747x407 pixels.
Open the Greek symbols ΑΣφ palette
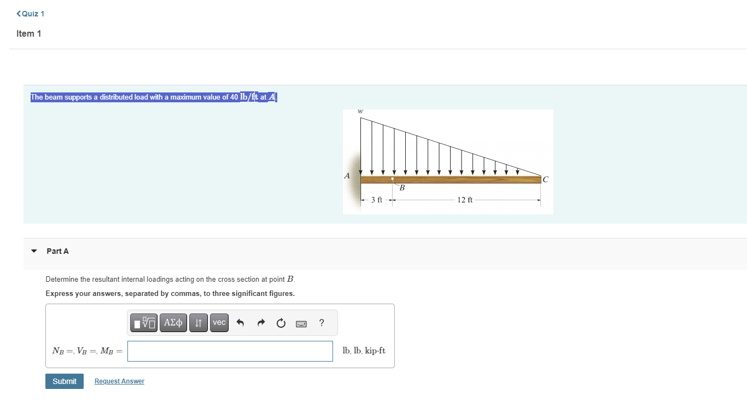tap(173, 323)
